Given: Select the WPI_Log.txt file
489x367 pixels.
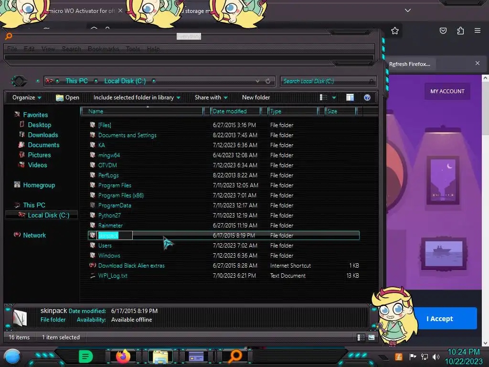Looking at the screenshot, I should click(113, 276).
